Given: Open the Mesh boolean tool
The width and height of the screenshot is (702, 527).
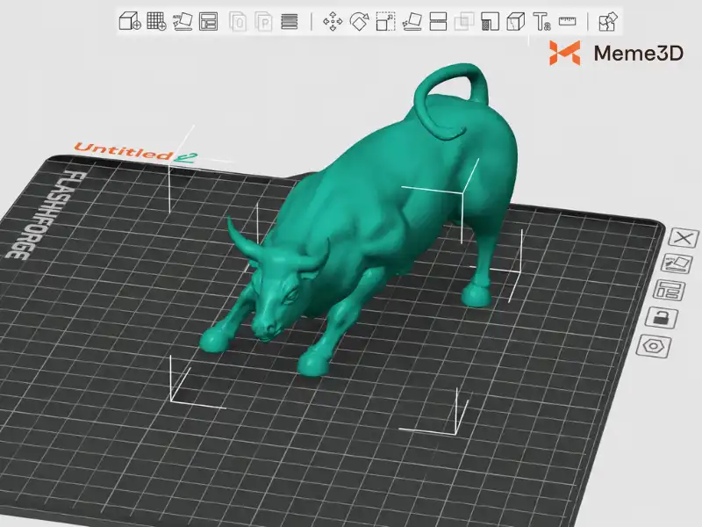Looking at the screenshot, I should pyautogui.click(x=464, y=21).
